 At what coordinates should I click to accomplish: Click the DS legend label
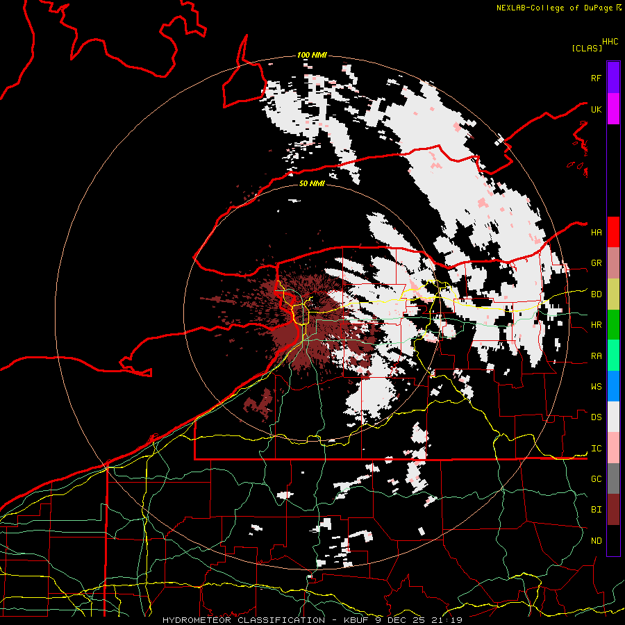pos(597,417)
